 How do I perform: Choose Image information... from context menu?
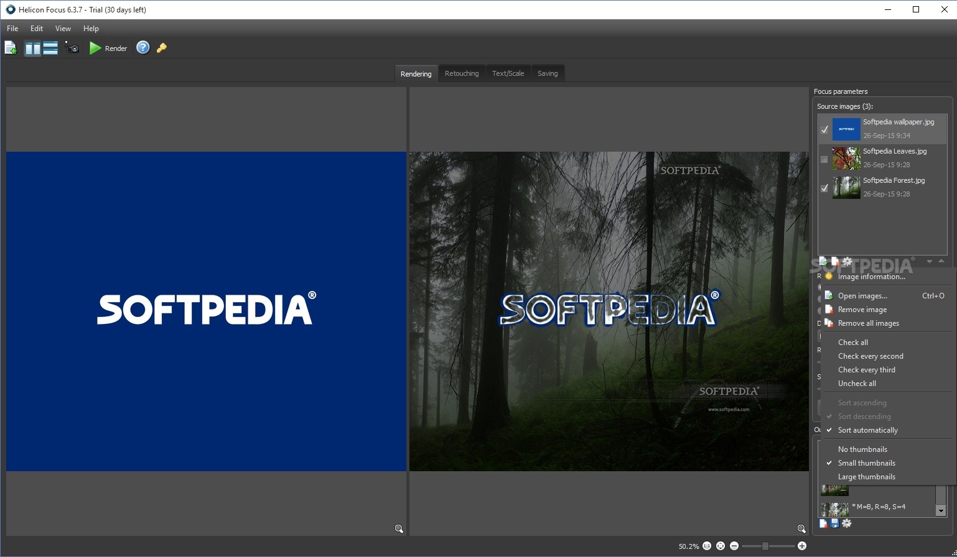pos(887,277)
